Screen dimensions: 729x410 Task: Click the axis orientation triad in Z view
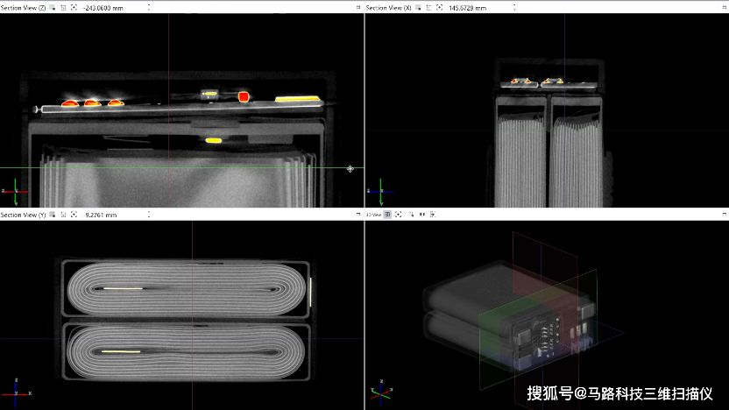[x=16, y=192]
